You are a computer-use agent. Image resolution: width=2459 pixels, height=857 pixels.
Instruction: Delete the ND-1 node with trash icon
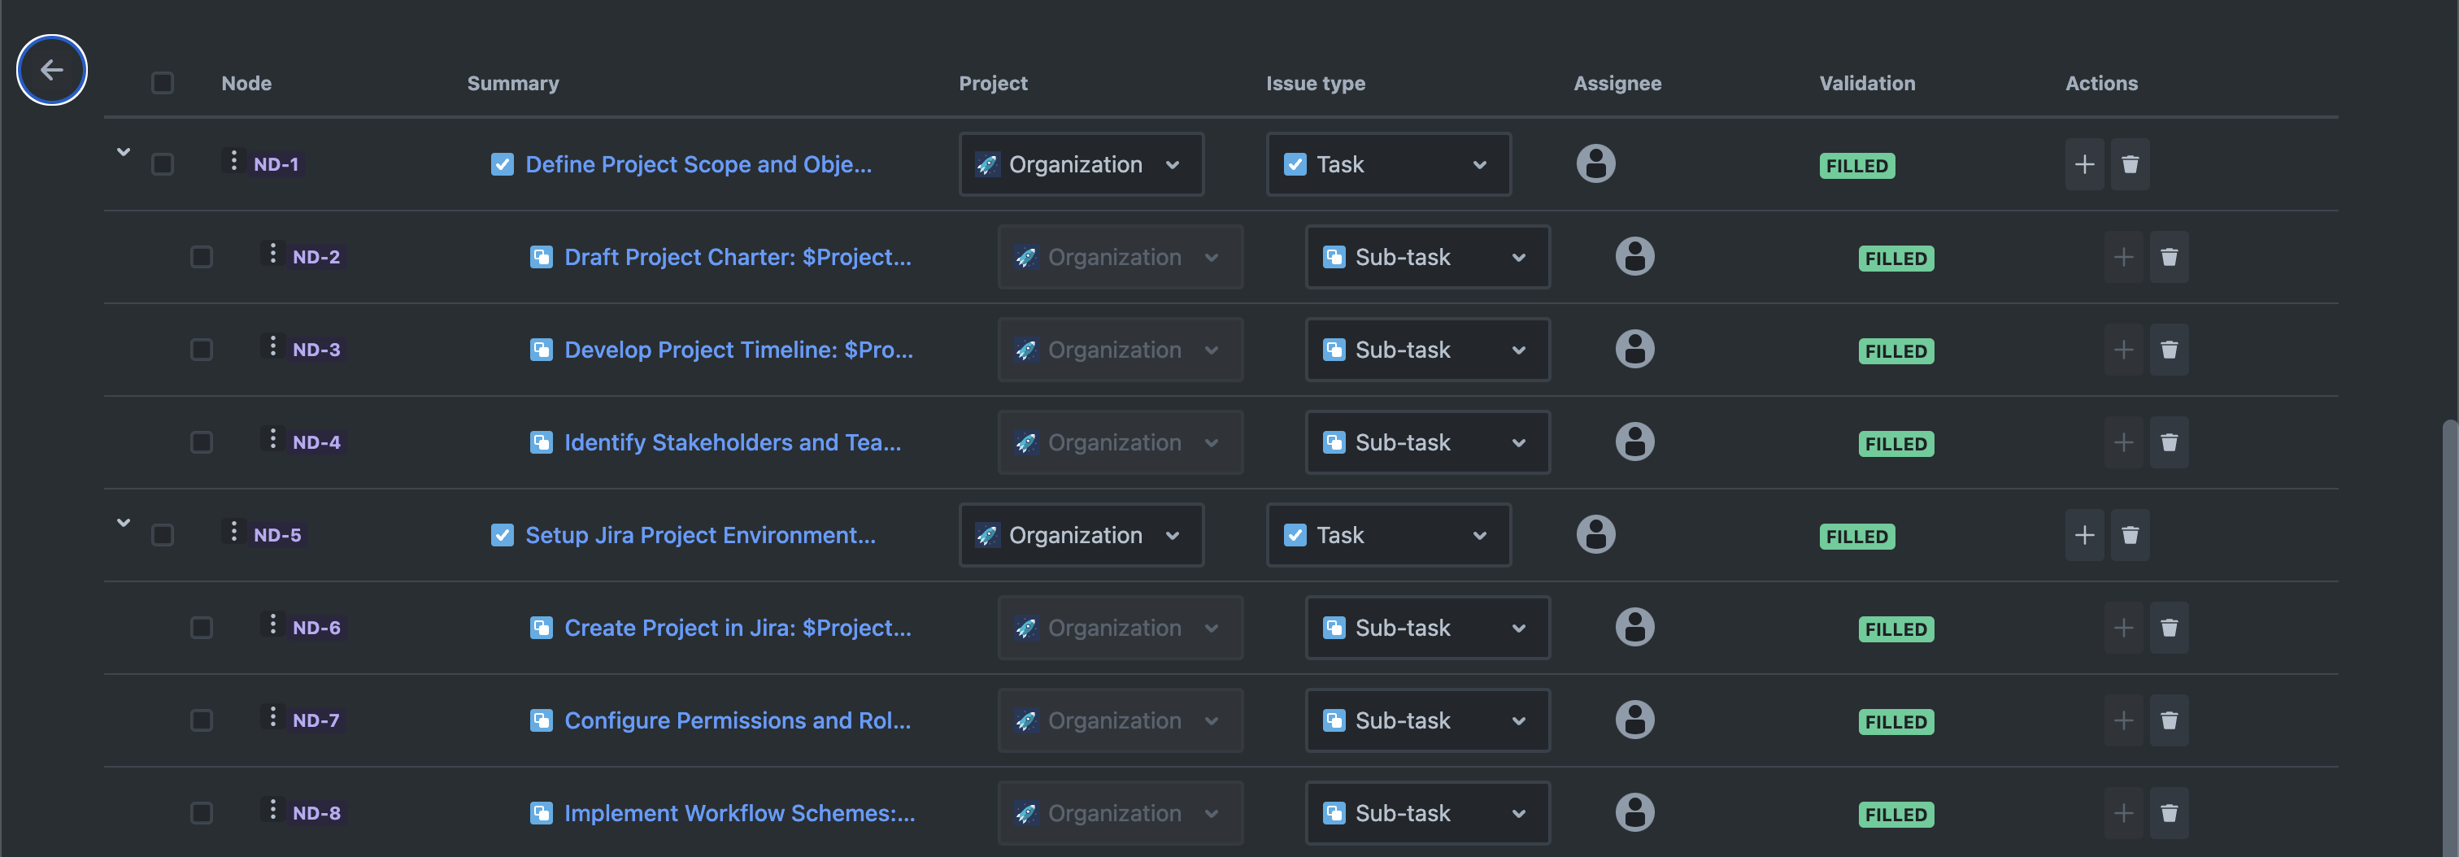(x=2130, y=164)
